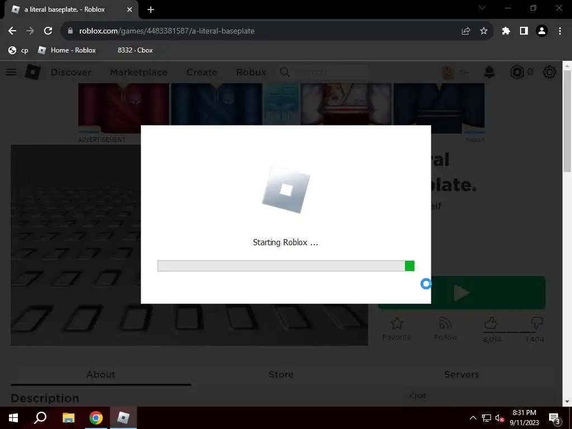Switch to the Servers tab
This screenshot has height=429, width=572.
click(x=461, y=375)
